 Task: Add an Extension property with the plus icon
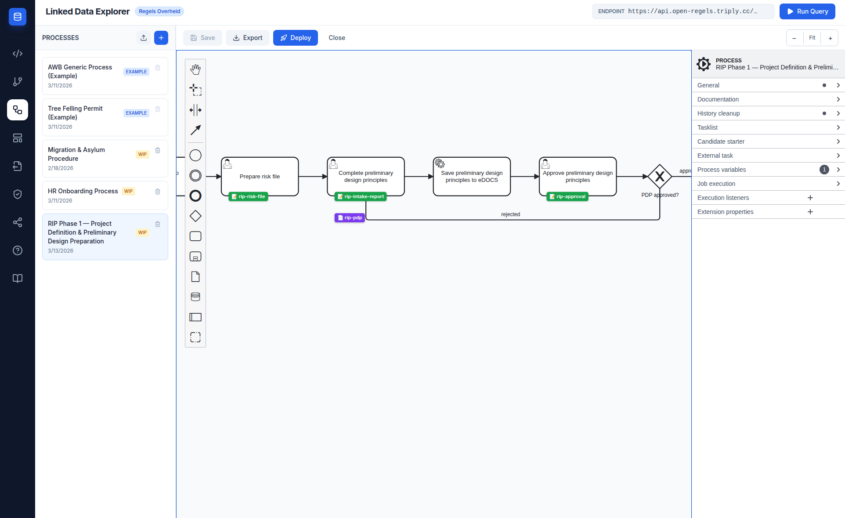point(810,212)
